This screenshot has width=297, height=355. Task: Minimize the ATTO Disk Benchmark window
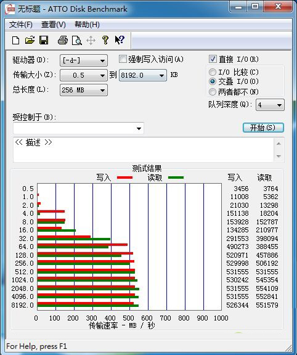point(238,7)
